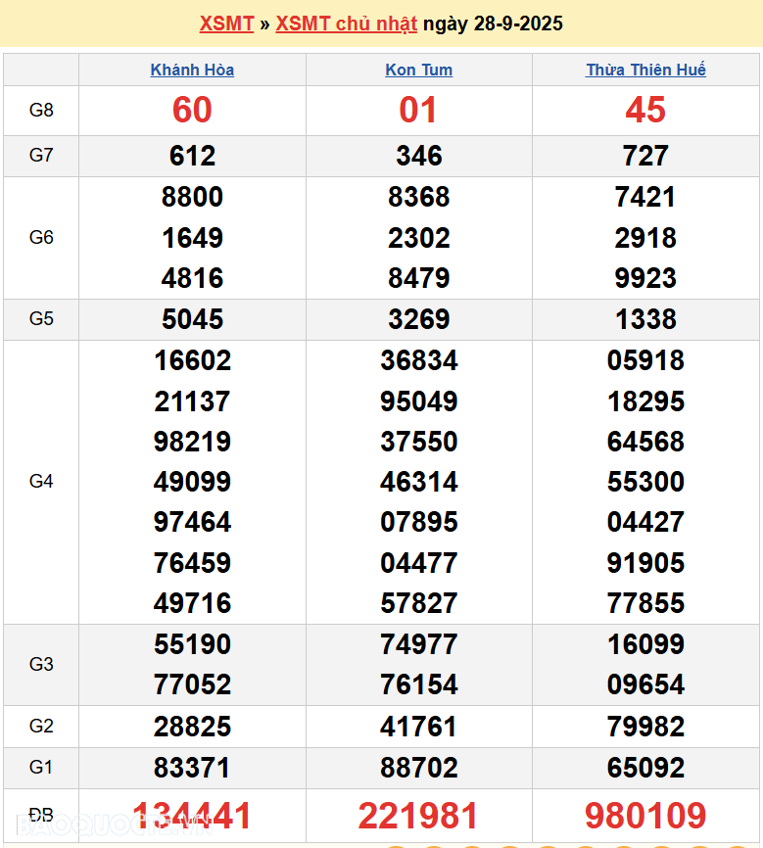
Task: Select Thừa Thiên Huế G8 result 45
Action: pos(645,110)
